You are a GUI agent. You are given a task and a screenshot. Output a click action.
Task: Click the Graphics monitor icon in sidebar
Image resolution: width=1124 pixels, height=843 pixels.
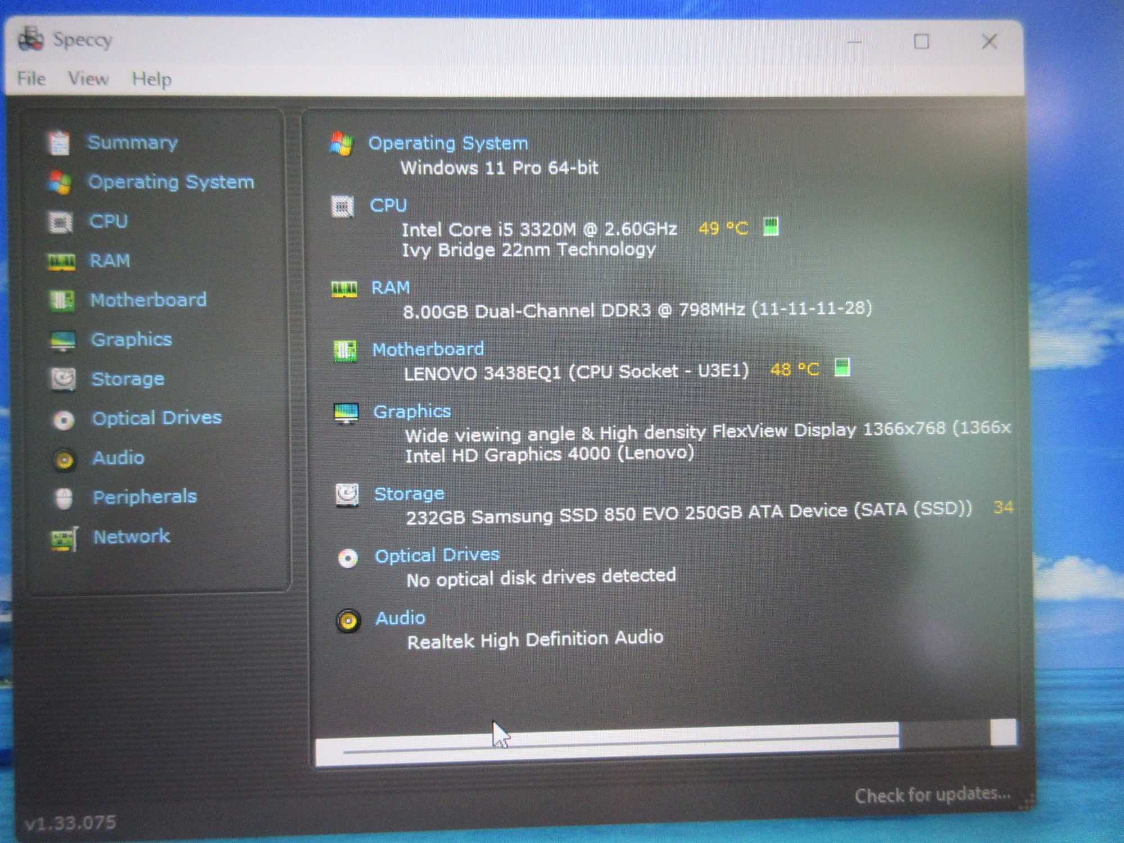pos(62,341)
